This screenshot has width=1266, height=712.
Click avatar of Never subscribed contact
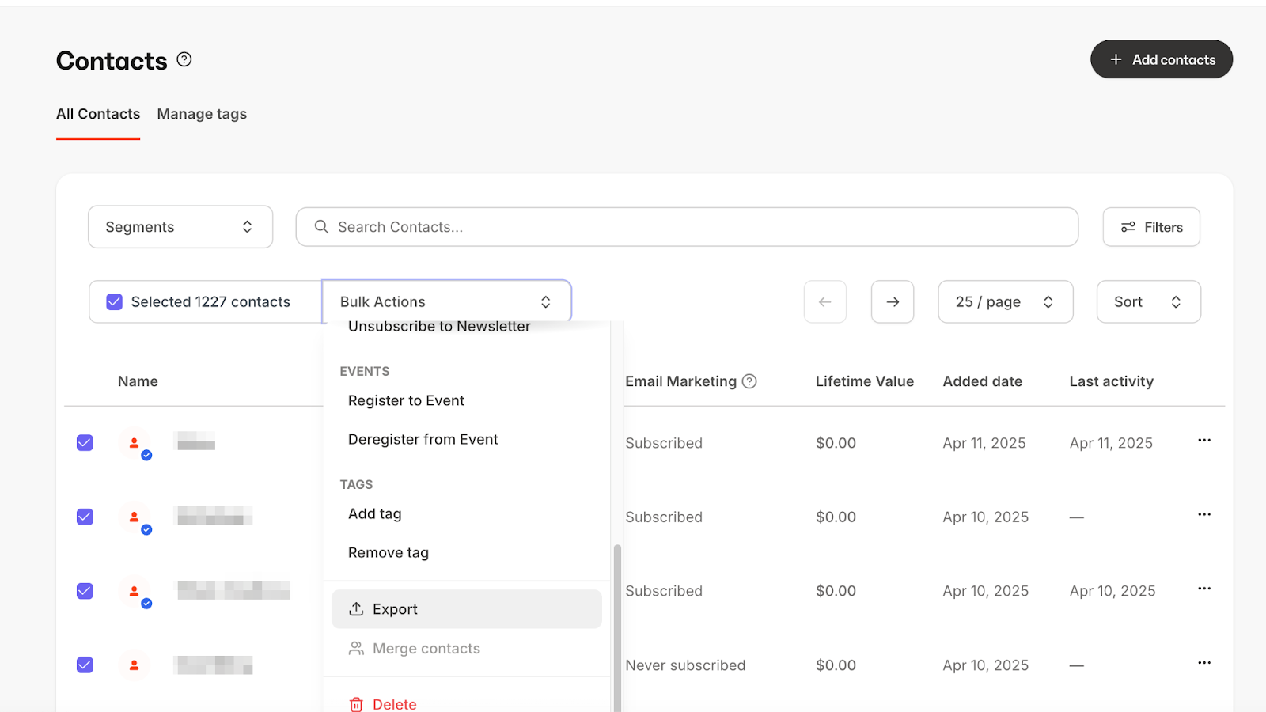point(135,665)
